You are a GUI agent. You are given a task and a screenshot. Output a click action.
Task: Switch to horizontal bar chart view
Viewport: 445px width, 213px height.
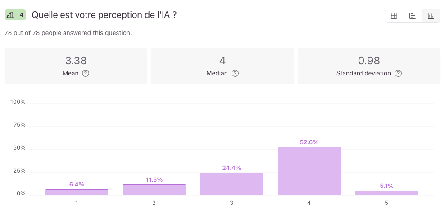[x=413, y=16]
